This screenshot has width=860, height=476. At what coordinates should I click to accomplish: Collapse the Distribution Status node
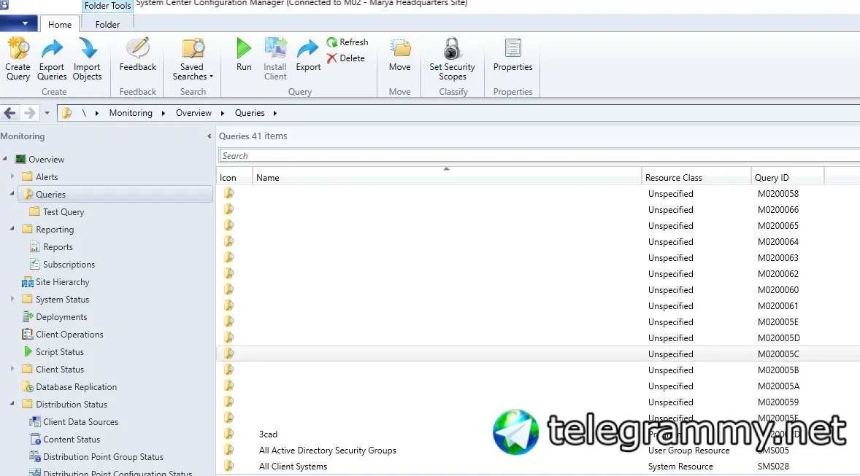12,404
